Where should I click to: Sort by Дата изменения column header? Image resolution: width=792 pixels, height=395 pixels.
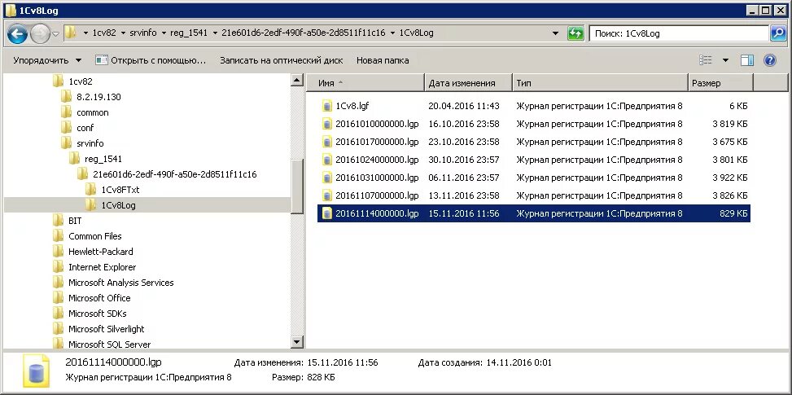[468, 83]
